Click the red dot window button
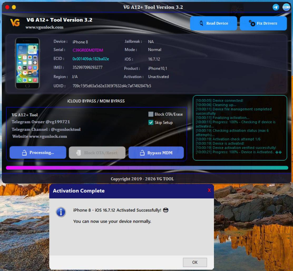 pyautogui.click(x=7, y=7)
